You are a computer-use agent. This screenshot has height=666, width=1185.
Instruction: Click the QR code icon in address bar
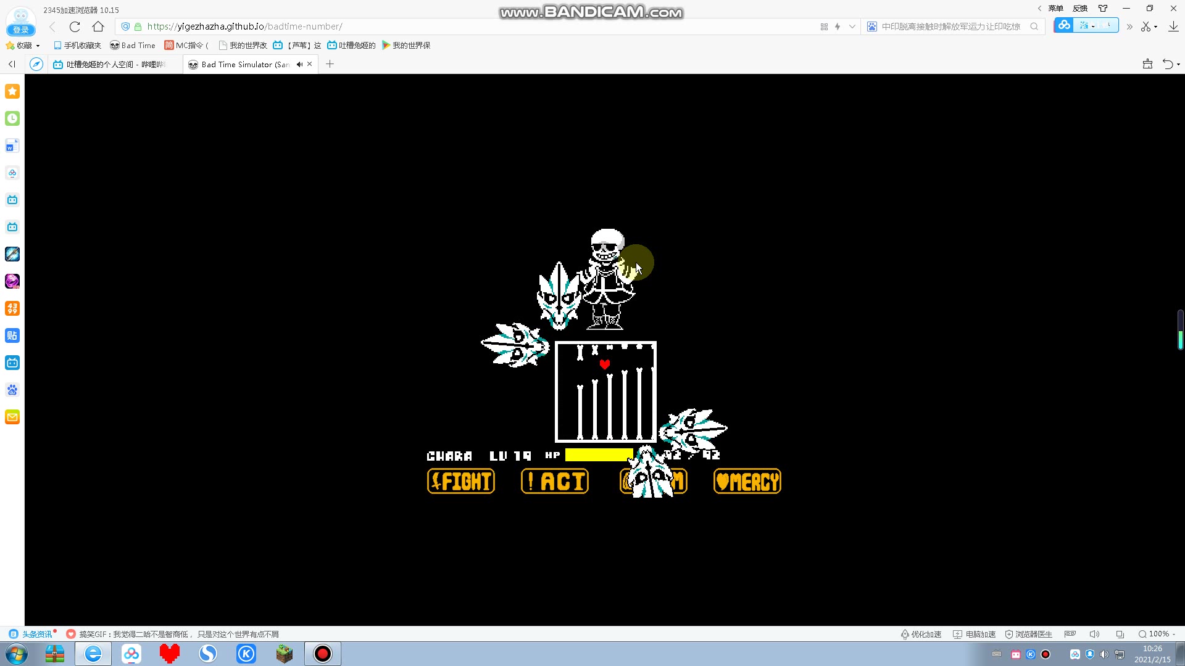824,27
